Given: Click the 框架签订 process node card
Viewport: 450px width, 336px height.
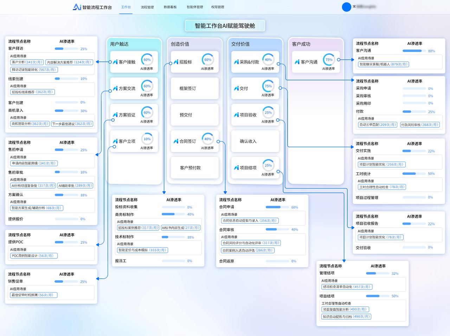Looking at the screenshot, I should [x=194, y=88].
